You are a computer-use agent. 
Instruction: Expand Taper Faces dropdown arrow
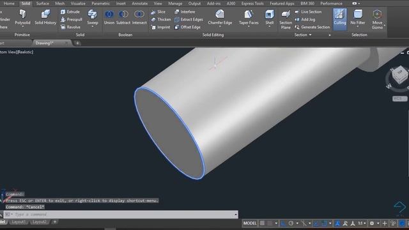click(x=249, y=26)
